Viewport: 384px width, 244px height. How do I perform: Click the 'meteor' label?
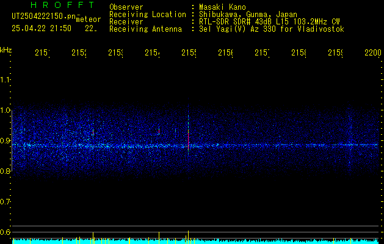(89, 20)
